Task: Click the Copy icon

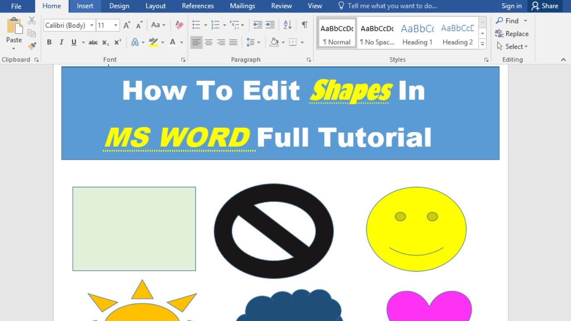Action: pos(32,33)
